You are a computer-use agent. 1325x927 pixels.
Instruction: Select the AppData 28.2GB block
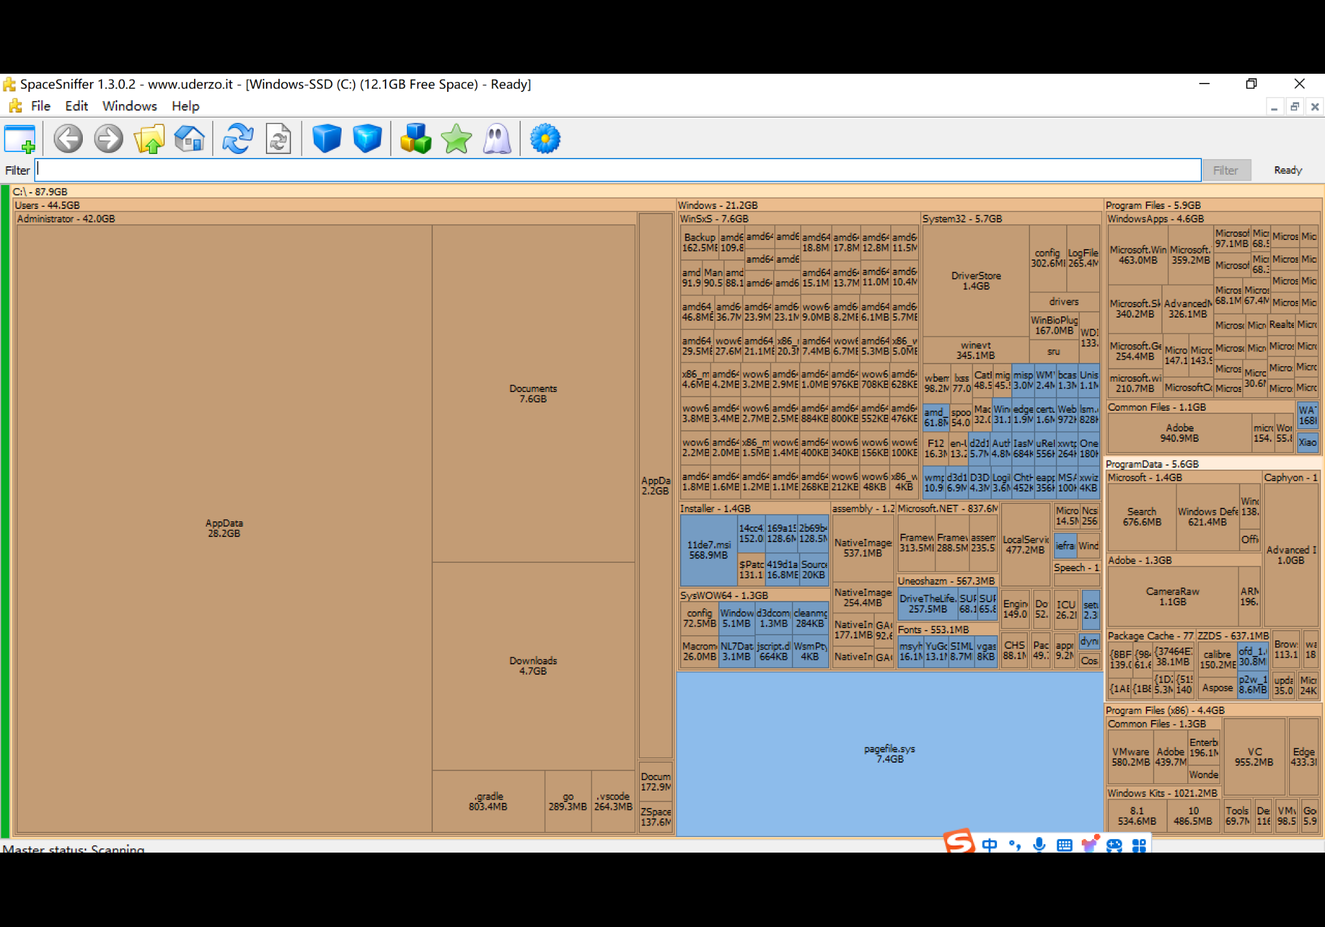coord(224,528)
